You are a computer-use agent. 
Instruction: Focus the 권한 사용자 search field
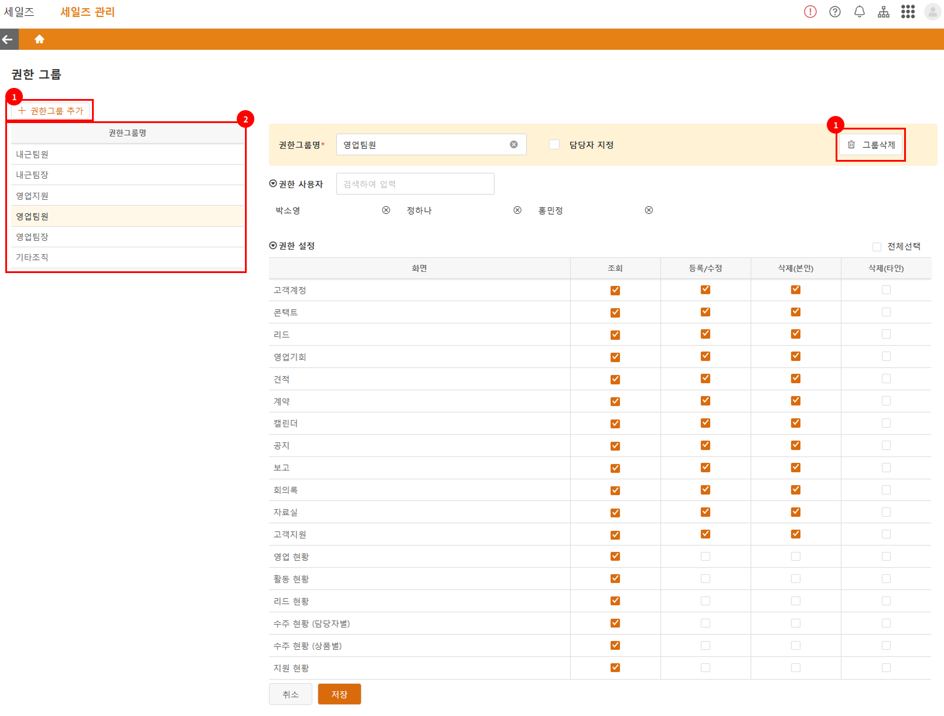click(x=415, y=184)
